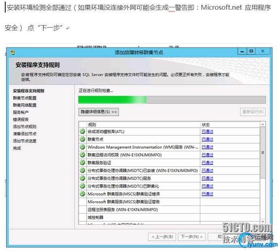Click the 正在进行规则检查... status text

pyautogui.click(x=96, y=91)
